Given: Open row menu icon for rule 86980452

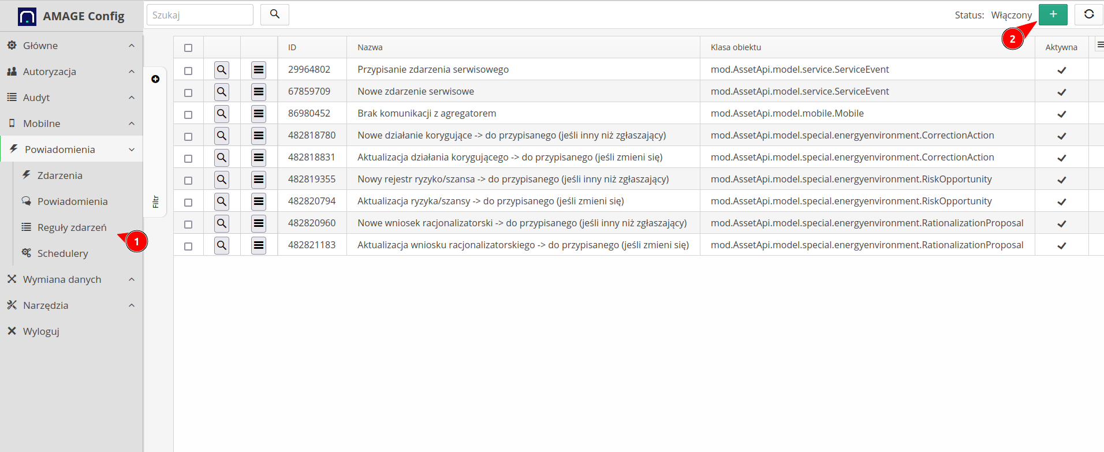Looking at the screenshot, I should pyautogui.click(x=259, y=114).
